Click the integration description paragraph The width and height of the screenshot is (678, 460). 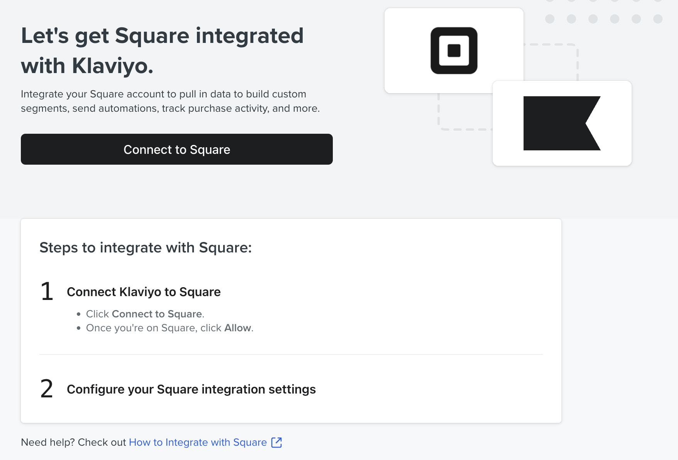170,101
